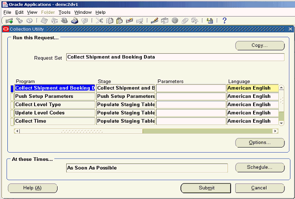This screenshot has height=199, width=295.
Task: Click Language cell of Collect Time row
Action: (253, 121)
